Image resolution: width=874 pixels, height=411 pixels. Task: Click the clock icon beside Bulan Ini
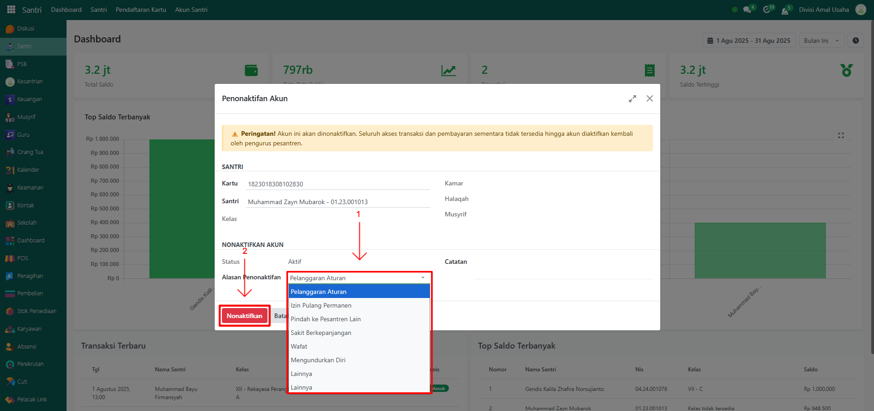[855, 41]
